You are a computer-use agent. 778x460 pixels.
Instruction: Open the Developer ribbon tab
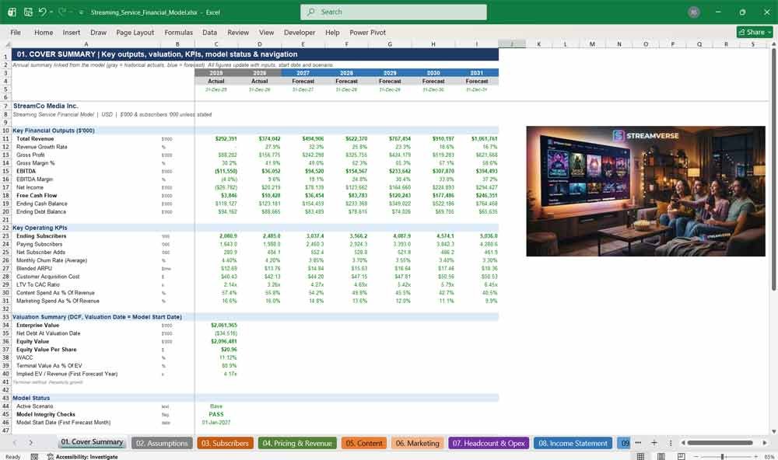(300, 32)
